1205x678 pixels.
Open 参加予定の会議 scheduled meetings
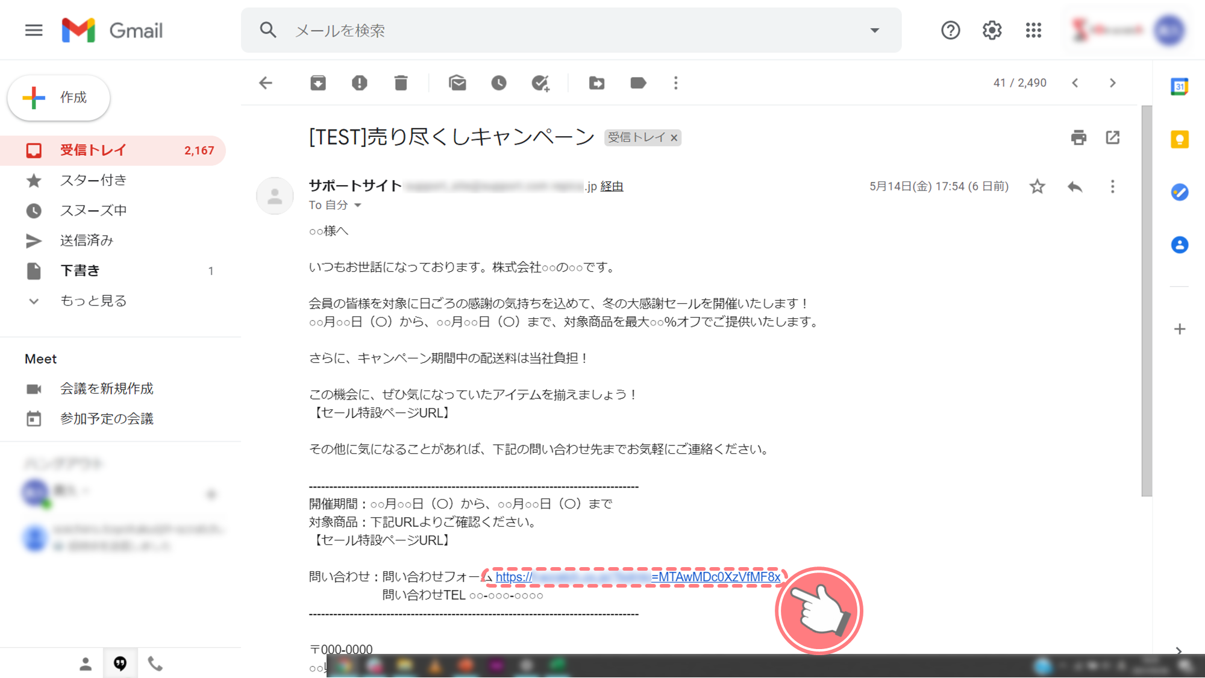107,419
